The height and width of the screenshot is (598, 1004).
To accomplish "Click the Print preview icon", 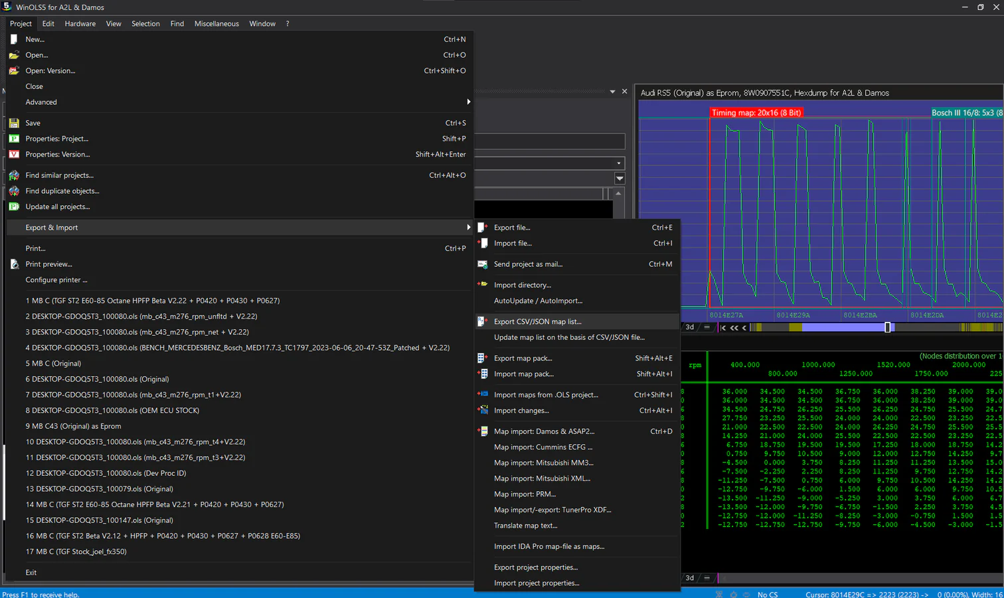I will tap(14, 264).
